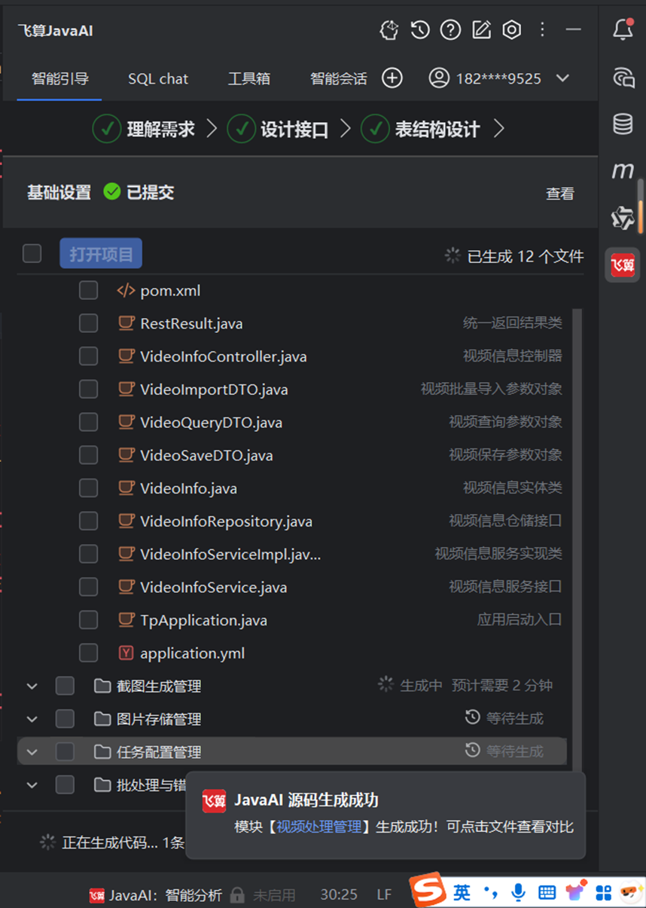The image size is (646, 908).
Task: Click the Sogou microphone voice input icon
Action: (x=518, y=893)
